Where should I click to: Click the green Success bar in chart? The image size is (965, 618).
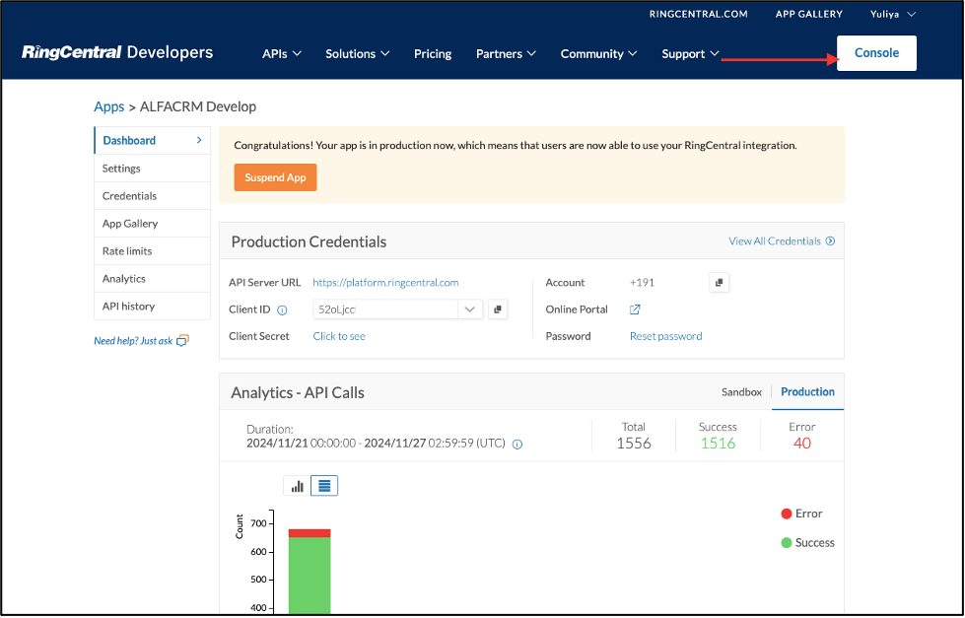coord(310,576)
